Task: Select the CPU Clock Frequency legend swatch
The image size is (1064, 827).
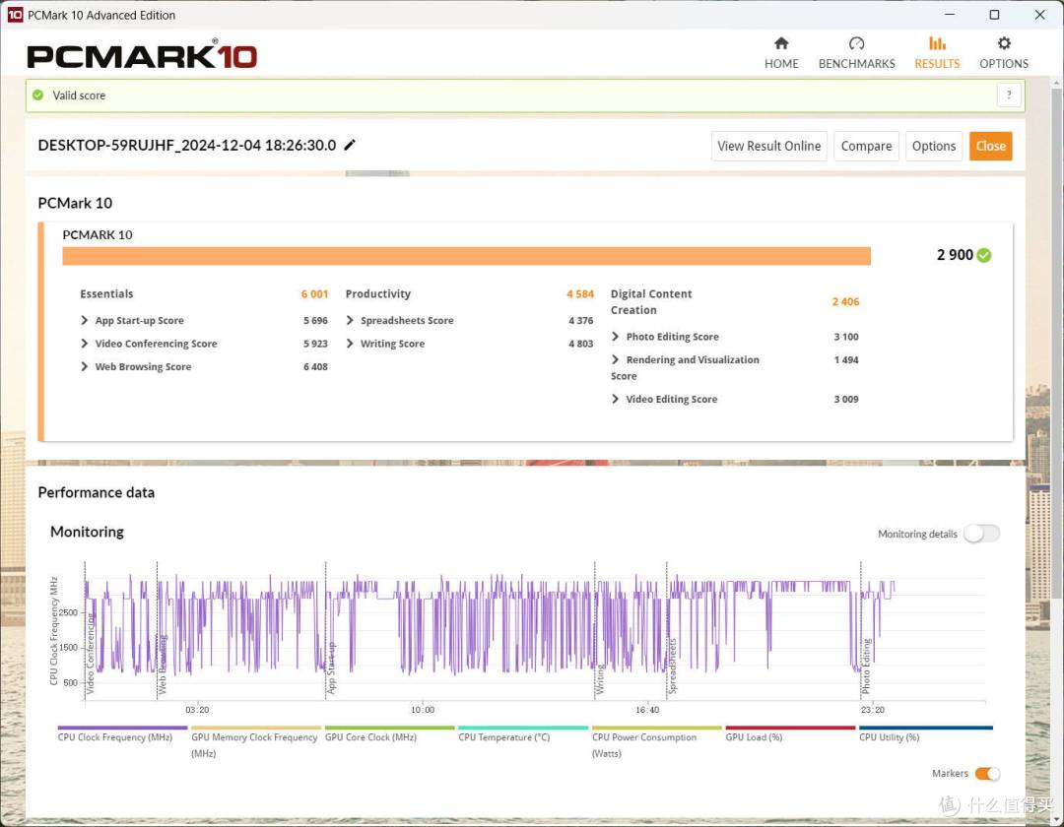Action: (x=123, y=729)
